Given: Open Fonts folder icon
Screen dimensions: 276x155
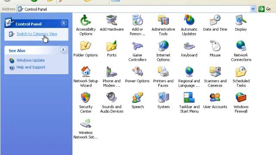Looking at the screenshot, I should click(x=112, y=46).
